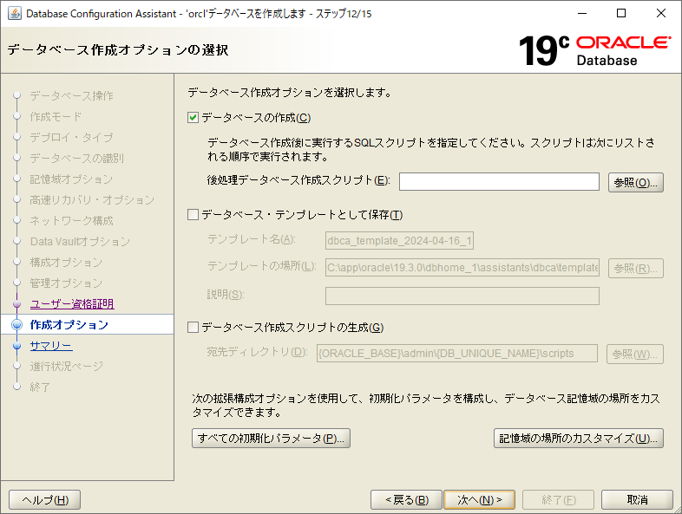Click the 管理オプション step label
This screenshot has width=682, height=514.
click(x=66, y=283)
